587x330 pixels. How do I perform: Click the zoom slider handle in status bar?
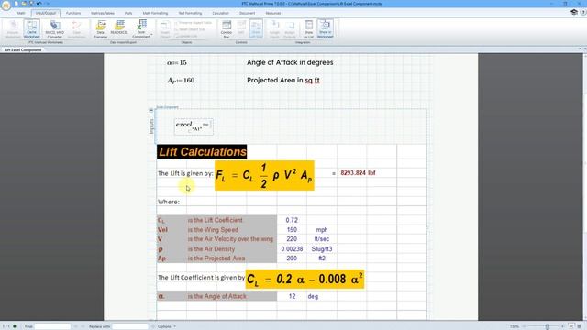548,326
